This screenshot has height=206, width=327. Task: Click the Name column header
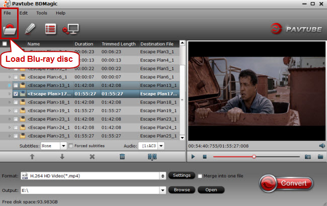pos(34,44)
